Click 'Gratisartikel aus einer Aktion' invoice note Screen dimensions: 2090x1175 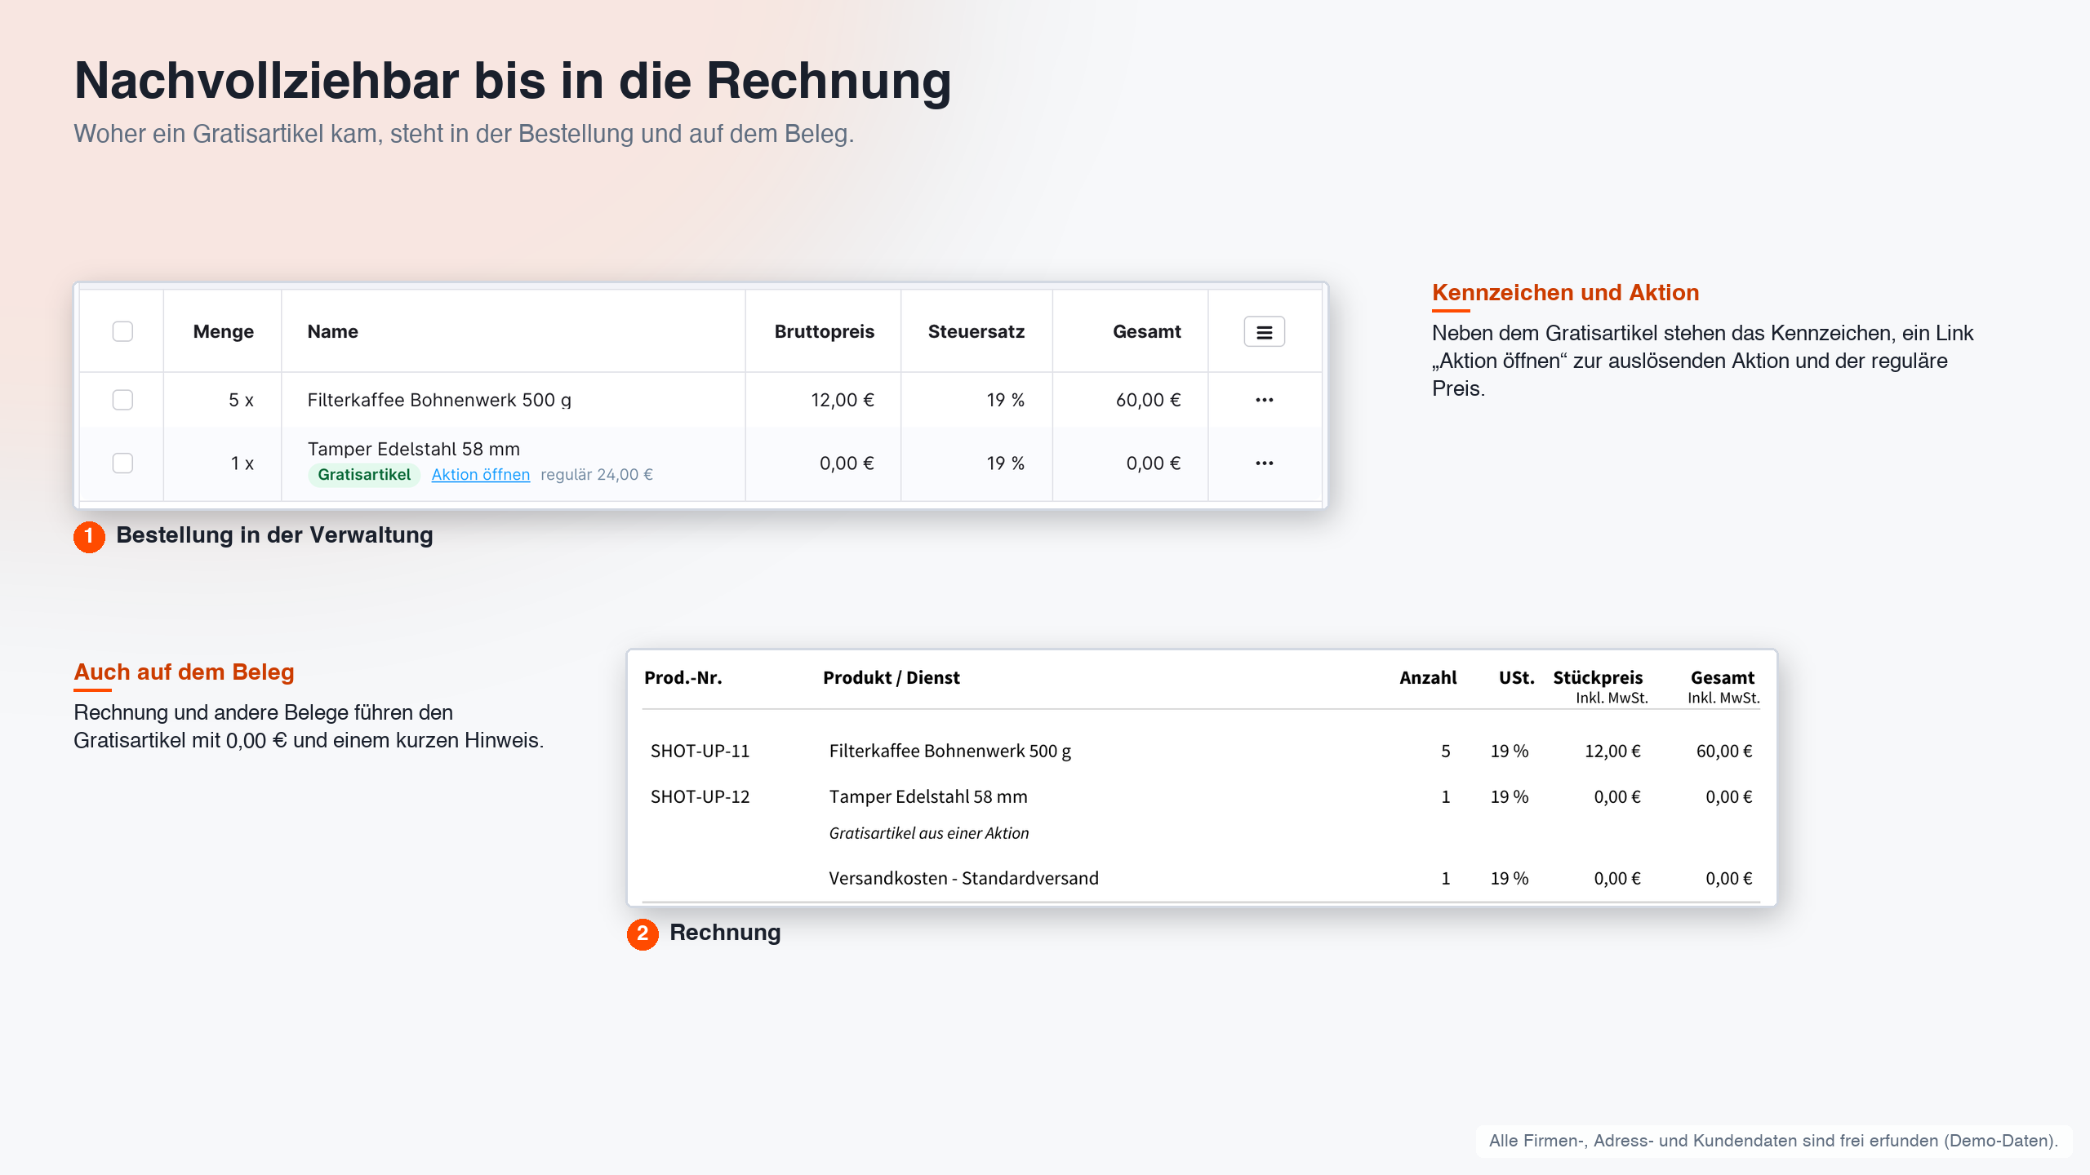click(928, 833)
